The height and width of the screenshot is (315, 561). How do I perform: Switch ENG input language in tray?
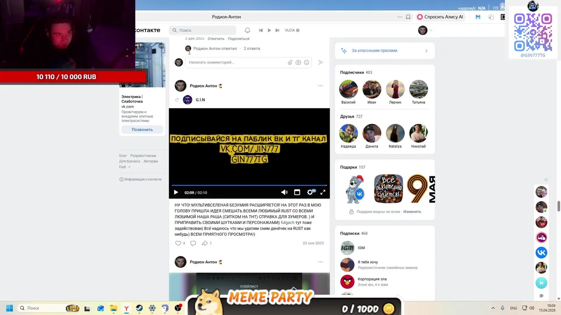tap(513, 308)
